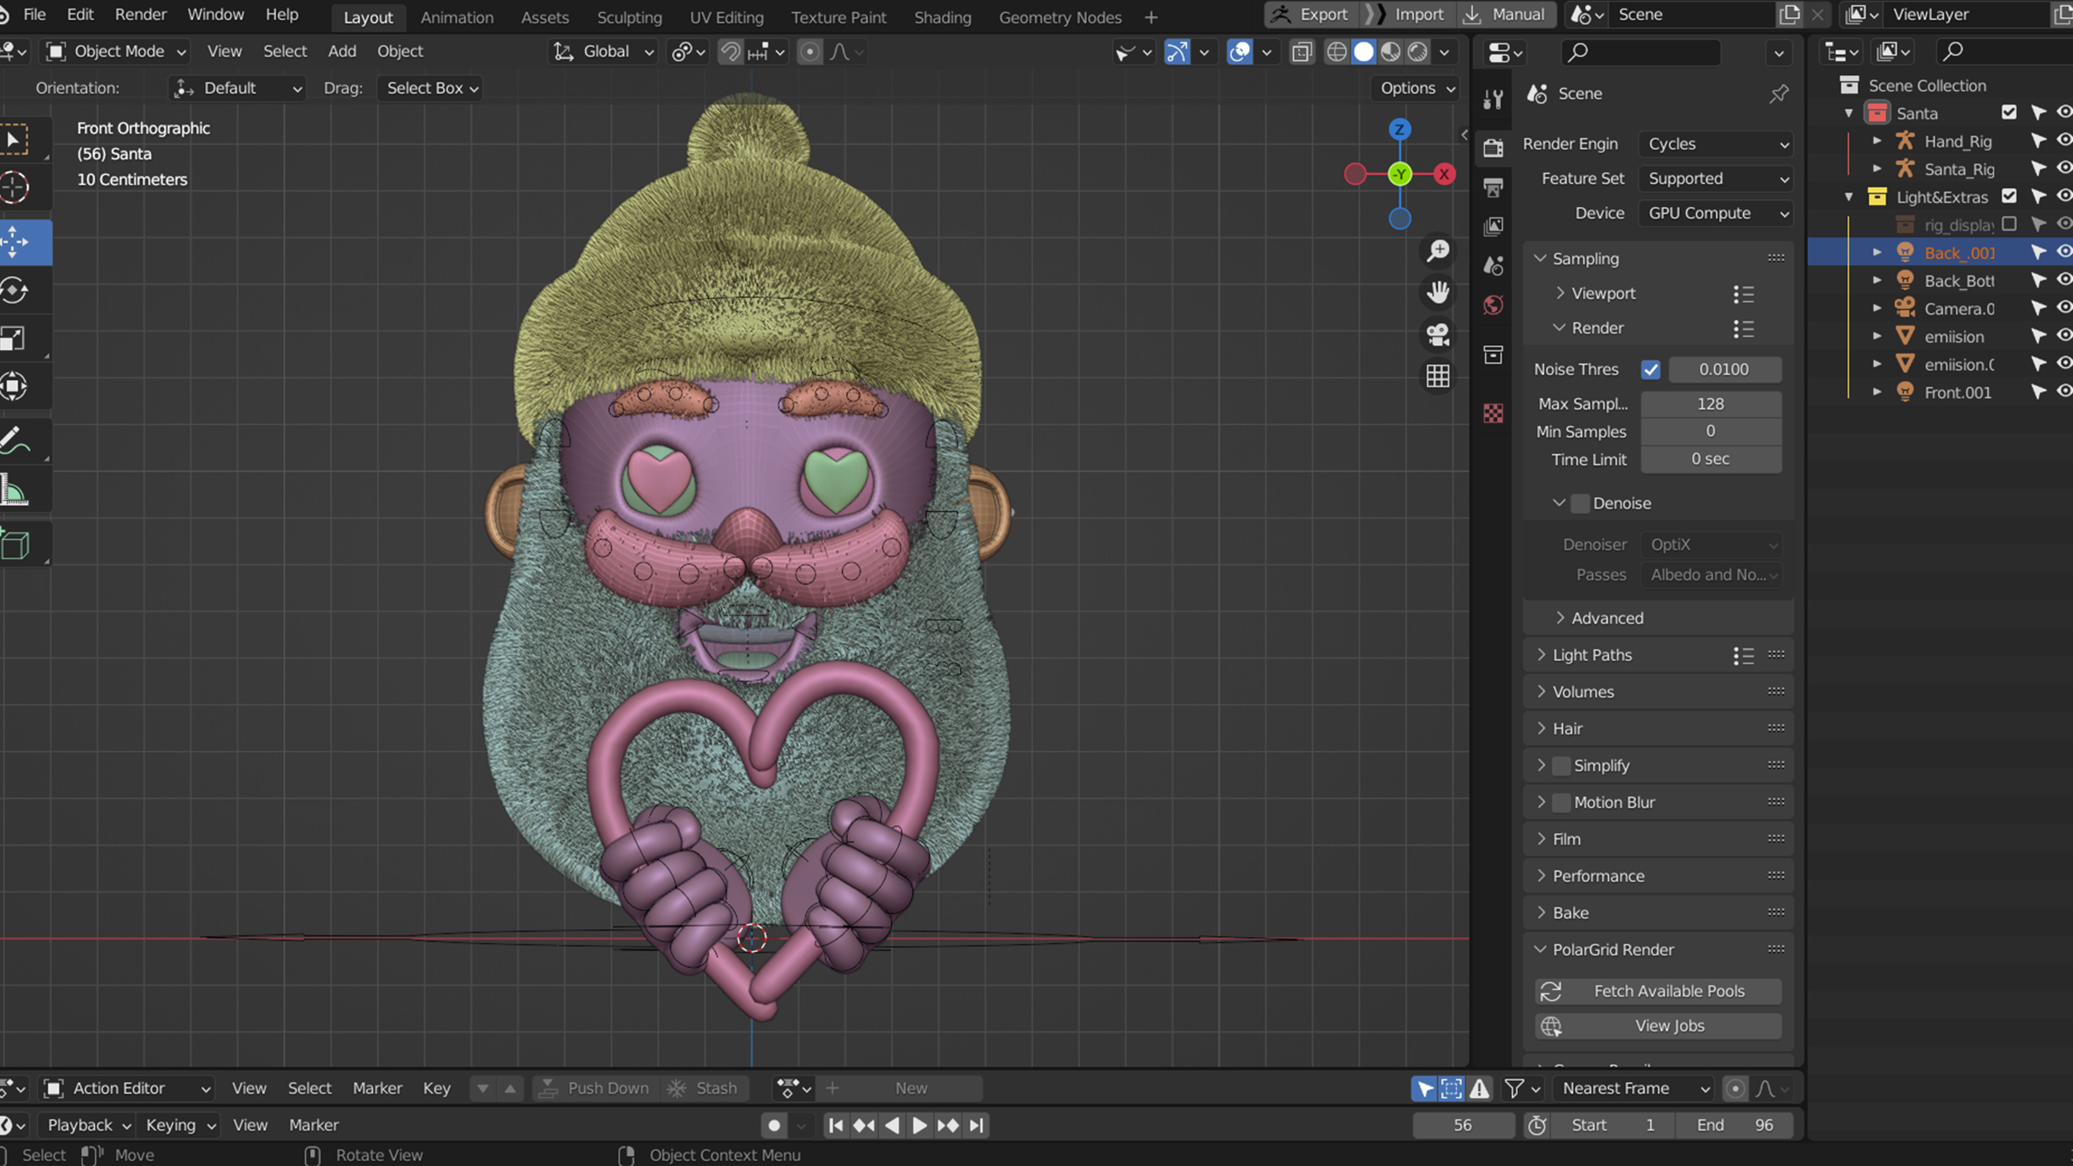Switch to the Sculpting workspace tab
Viewport: 2073px width, 1166px height.
point(629,17)
